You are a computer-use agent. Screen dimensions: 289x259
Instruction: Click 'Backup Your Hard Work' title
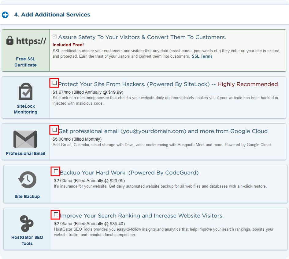129,173
